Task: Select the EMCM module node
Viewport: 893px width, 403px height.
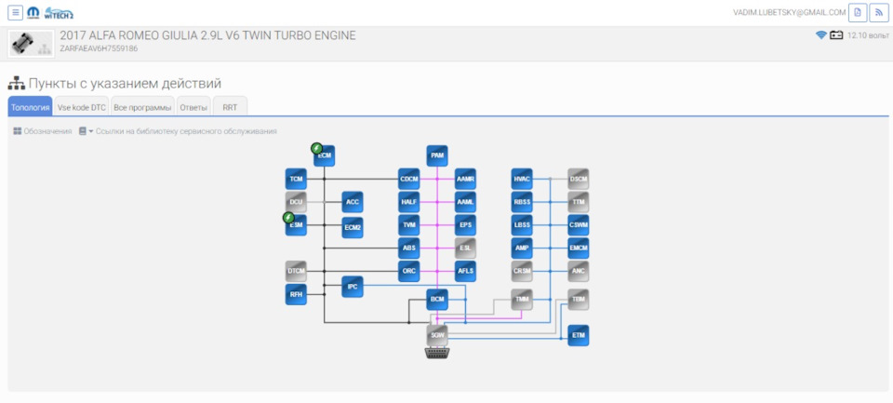Action: (579, 248)
